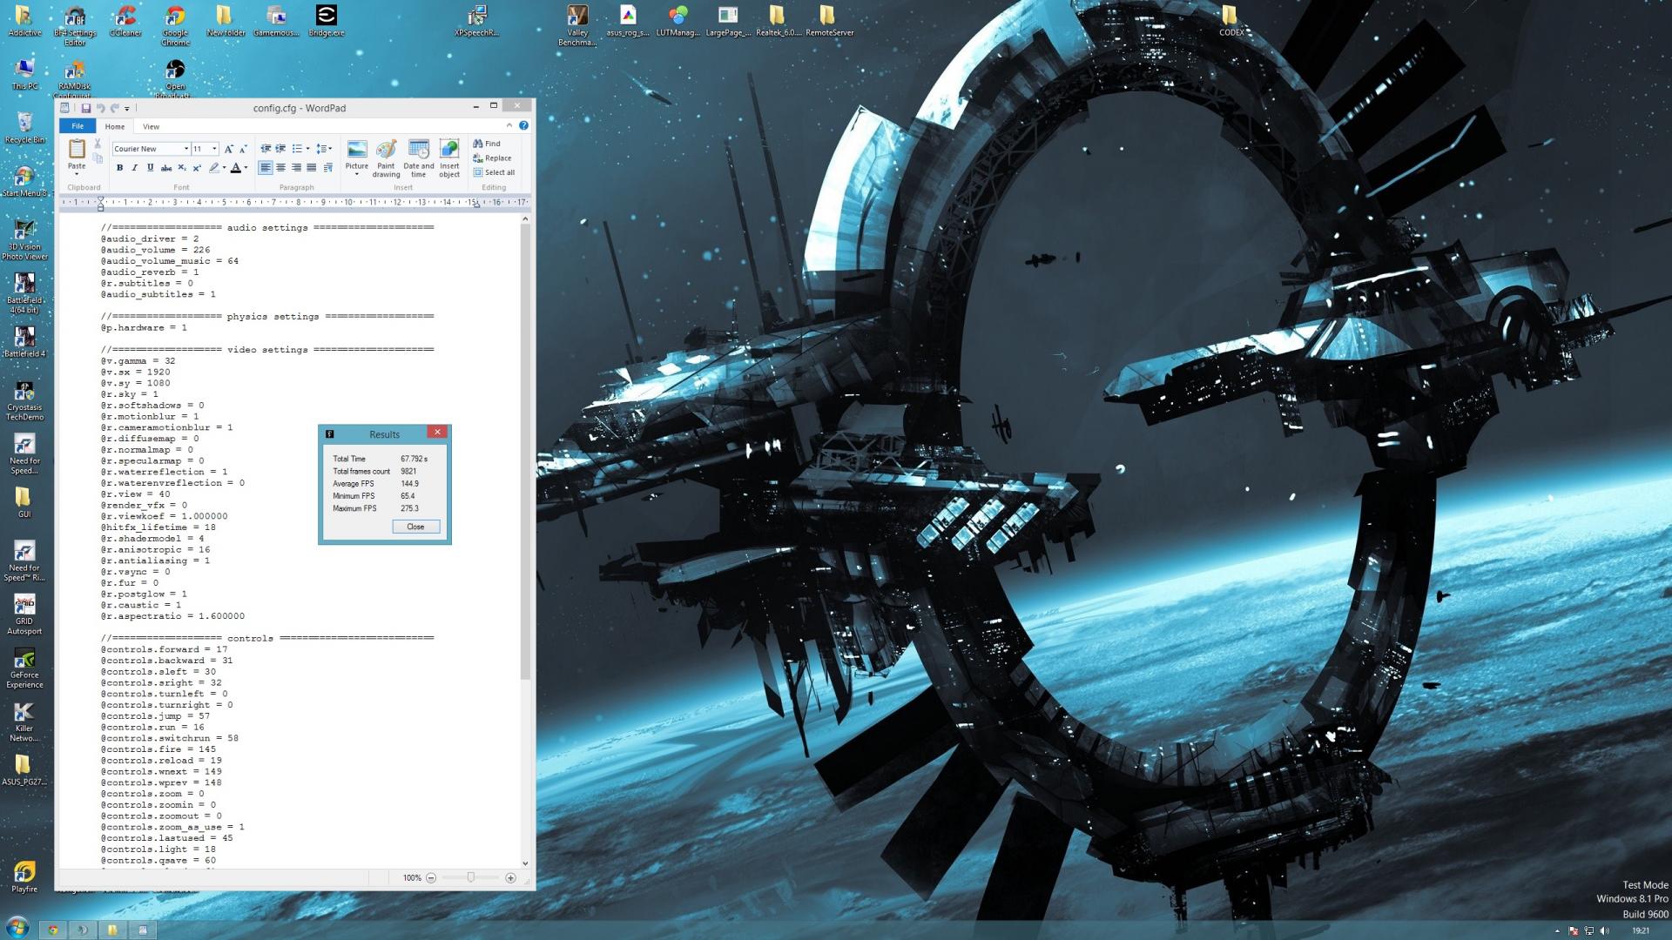Click the scroll down arrow in WordPad
The width and height of the screenshot is (1672, 940).
pos(525,863)
